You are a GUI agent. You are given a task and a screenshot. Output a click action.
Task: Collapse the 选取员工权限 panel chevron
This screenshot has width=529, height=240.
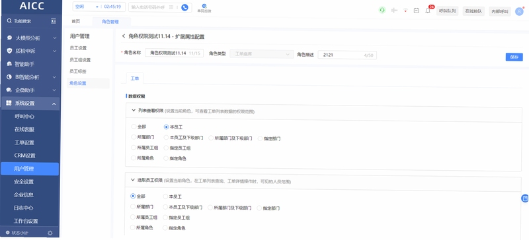point(133,180)
